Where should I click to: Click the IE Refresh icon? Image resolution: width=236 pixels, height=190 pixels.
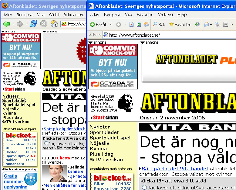click(x=139, y=24)
